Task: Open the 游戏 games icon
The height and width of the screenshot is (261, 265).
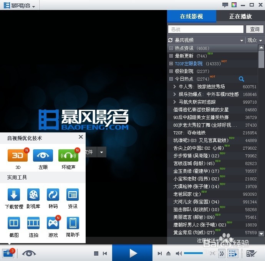Action: click(53, 223)
